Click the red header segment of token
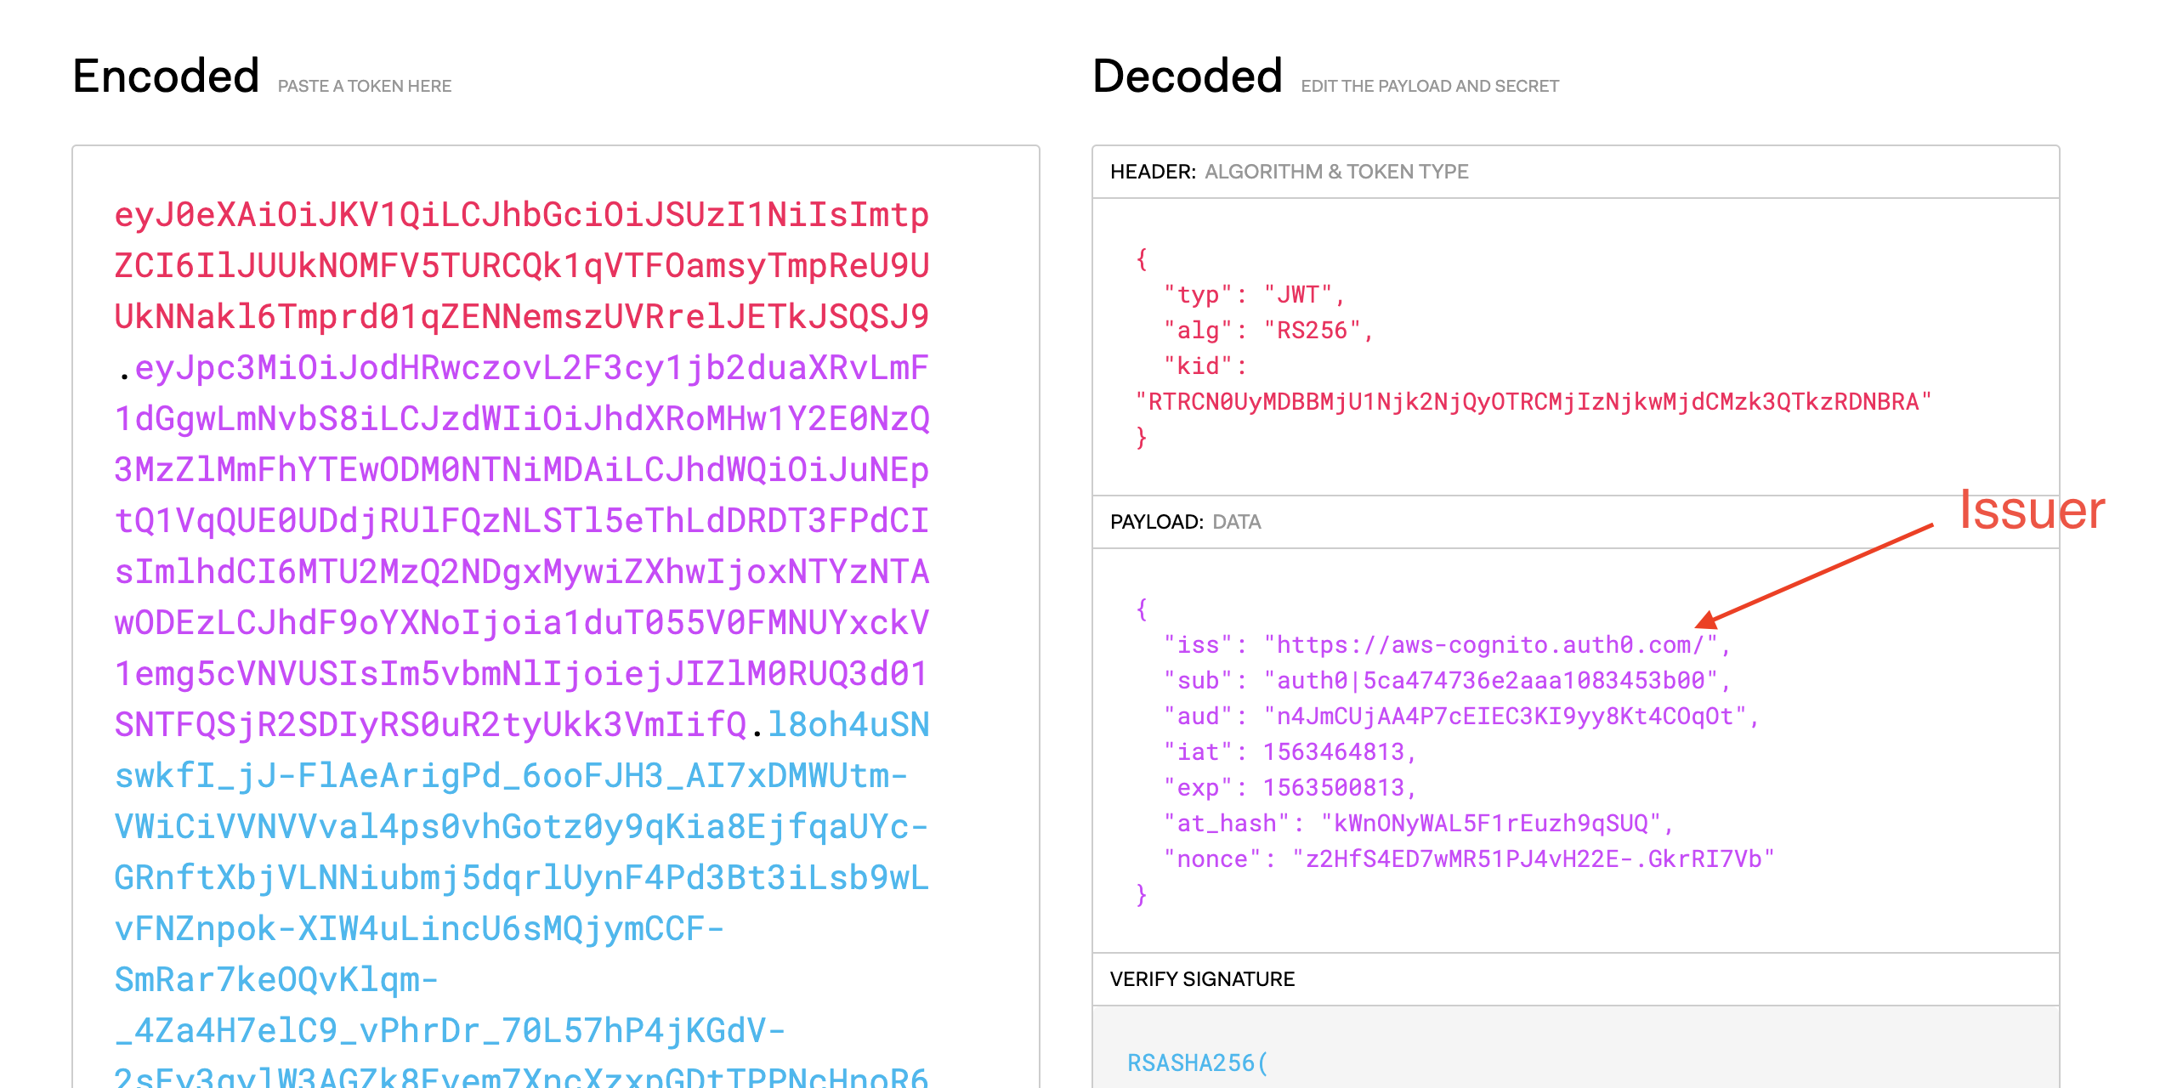Viewport: 2166px width, 1088px height. [x=520, y=266]
